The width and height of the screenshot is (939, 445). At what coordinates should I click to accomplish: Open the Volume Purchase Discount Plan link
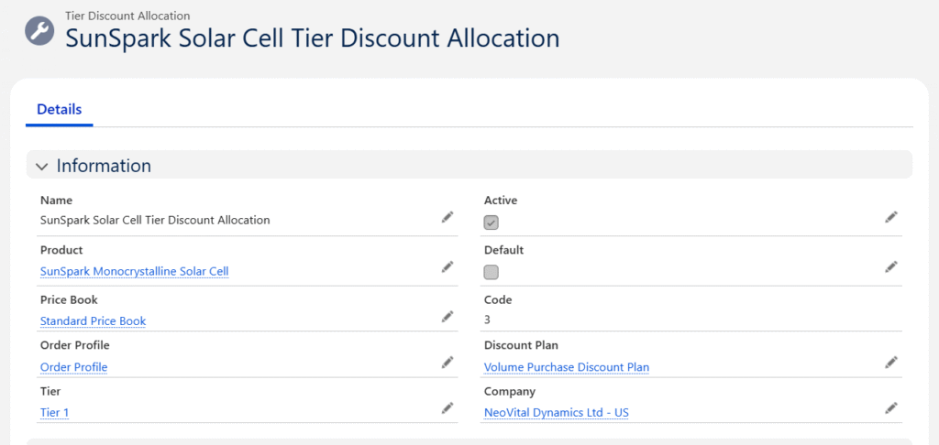point(566,367)
